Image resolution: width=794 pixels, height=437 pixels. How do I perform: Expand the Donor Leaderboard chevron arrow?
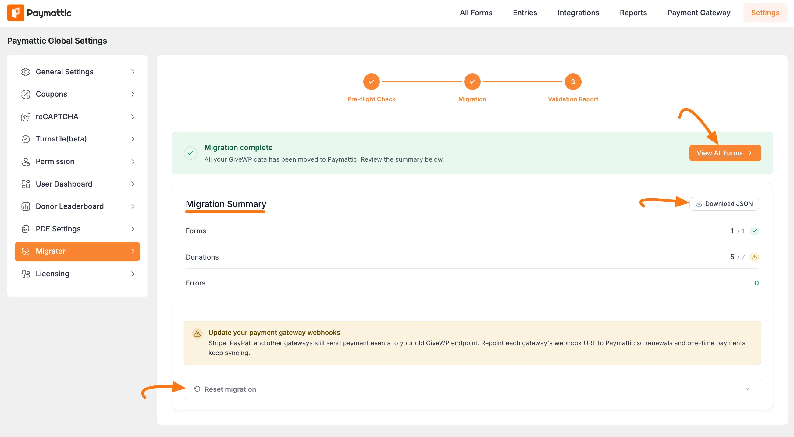pyautogui.click(x=133, y=206)
